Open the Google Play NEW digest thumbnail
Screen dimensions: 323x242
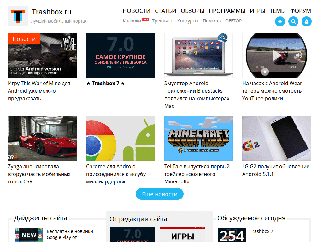[29, 235]
